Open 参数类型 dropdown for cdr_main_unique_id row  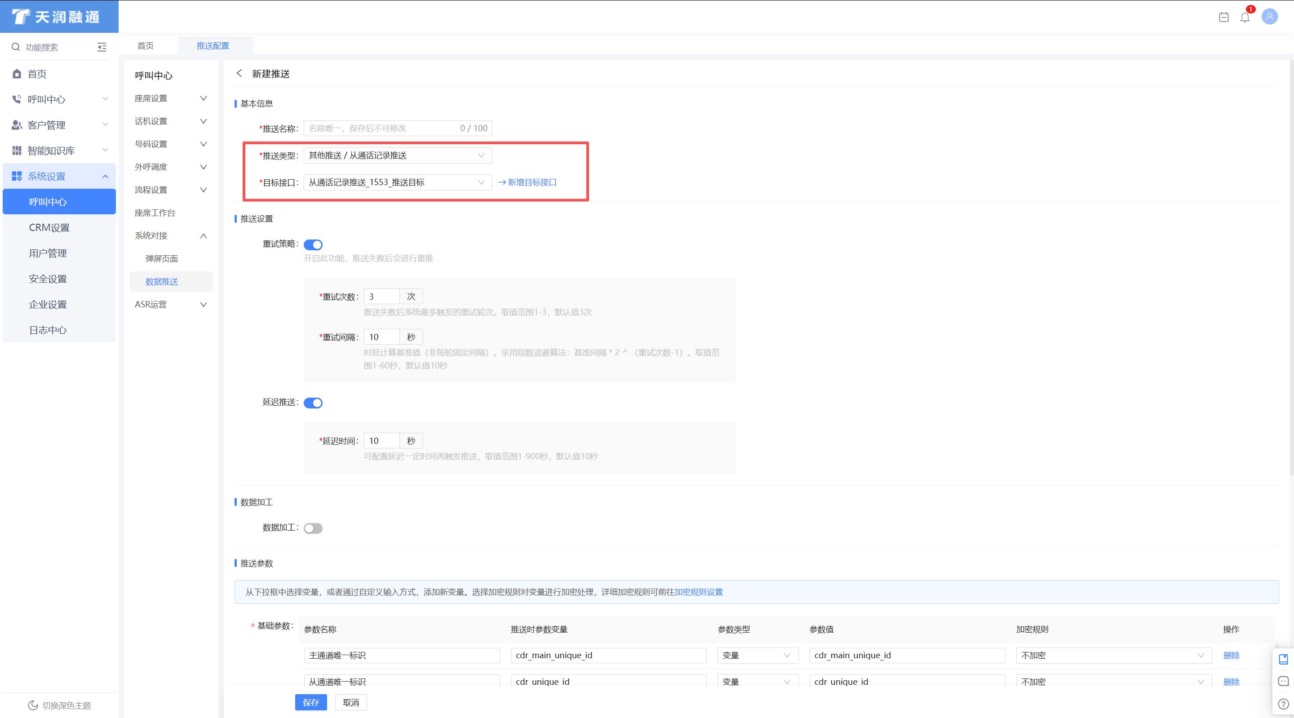[x=758, y=655]
